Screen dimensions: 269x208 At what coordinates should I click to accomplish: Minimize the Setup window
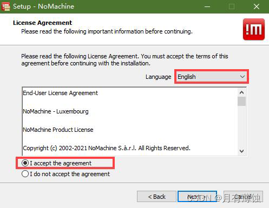(x=207, y=6)
